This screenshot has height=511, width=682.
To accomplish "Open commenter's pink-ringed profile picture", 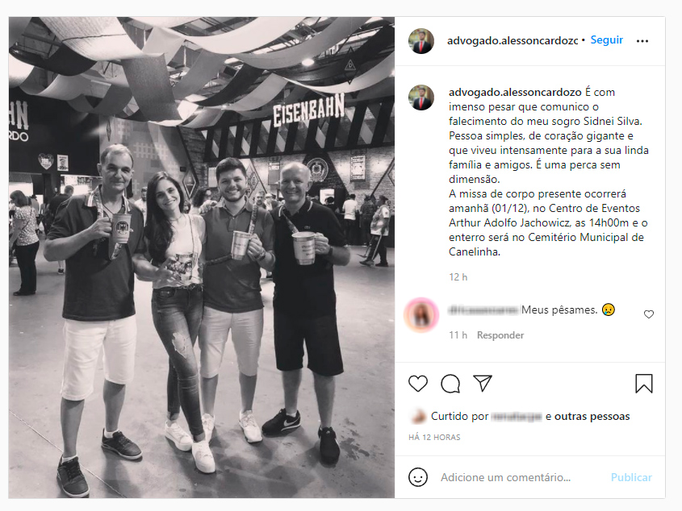I will click(x=421, y=315).
